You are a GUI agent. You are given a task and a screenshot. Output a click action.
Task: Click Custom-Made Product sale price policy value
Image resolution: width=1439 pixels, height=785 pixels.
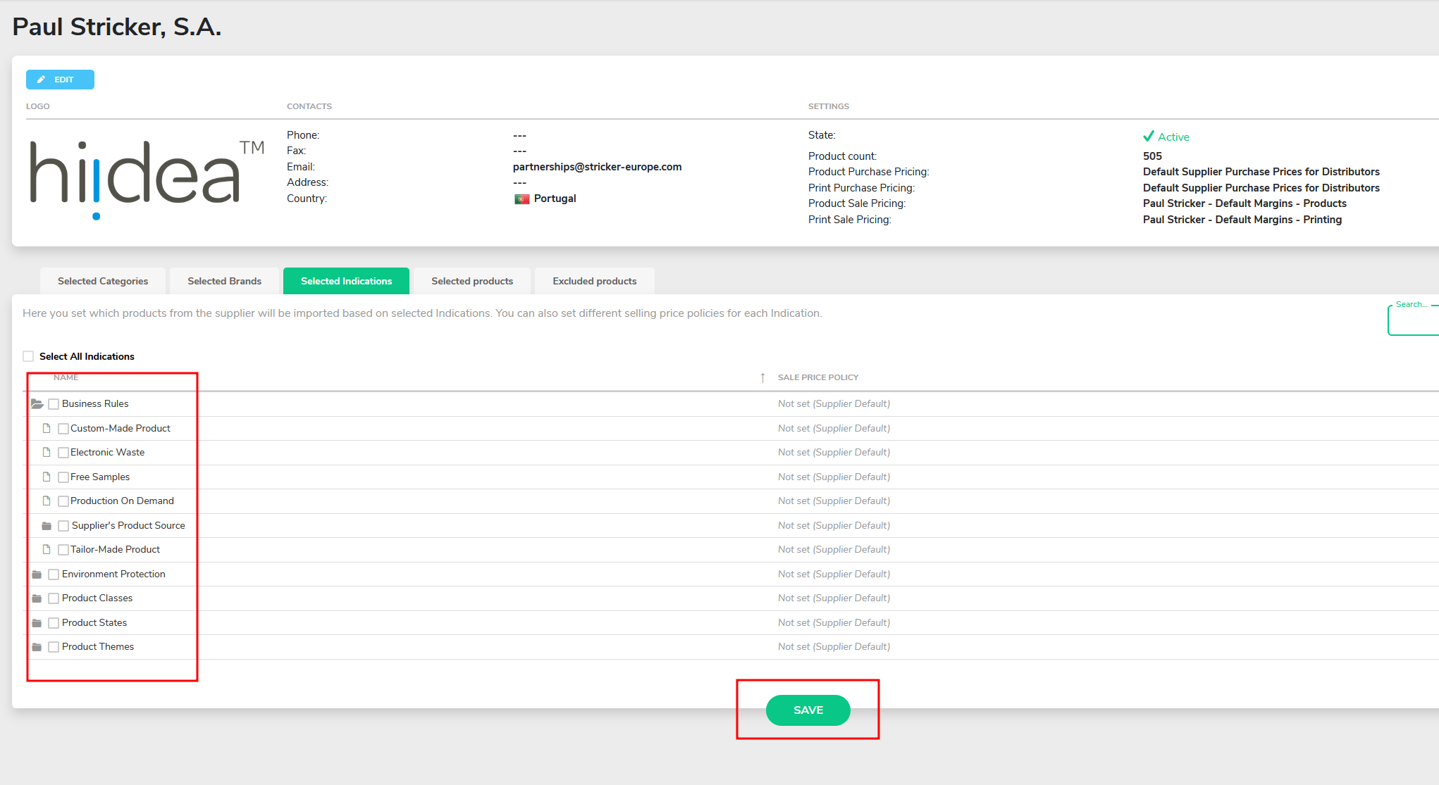tap(834, 428)
